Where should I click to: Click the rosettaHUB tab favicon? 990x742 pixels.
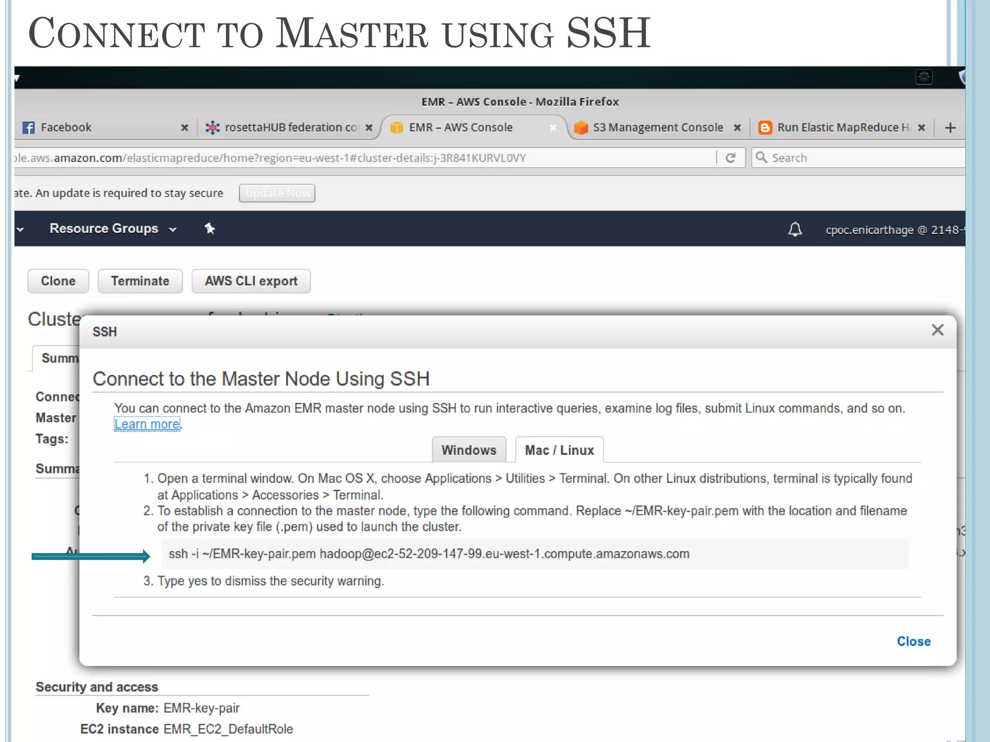click(x=213, y=128)
